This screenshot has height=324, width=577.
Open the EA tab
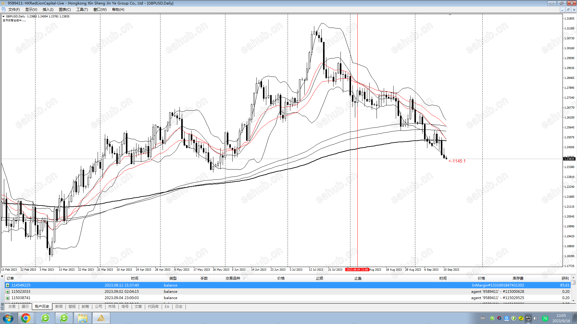167,307
